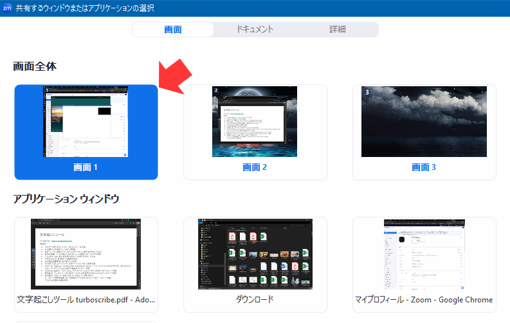Click the number 3 badge on the 画面 3 thumbnail
This screenshot has height=323, width=510.
(367, 92)
